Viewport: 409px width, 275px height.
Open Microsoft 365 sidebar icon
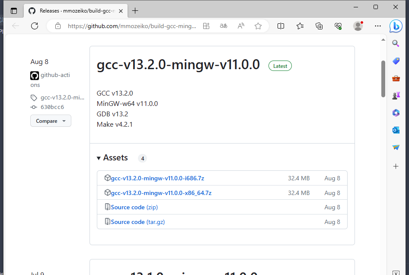click(x=396, y=113)
